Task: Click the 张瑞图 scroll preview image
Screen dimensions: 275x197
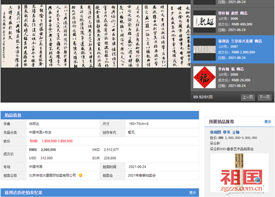Action: (x=239, y=173)
